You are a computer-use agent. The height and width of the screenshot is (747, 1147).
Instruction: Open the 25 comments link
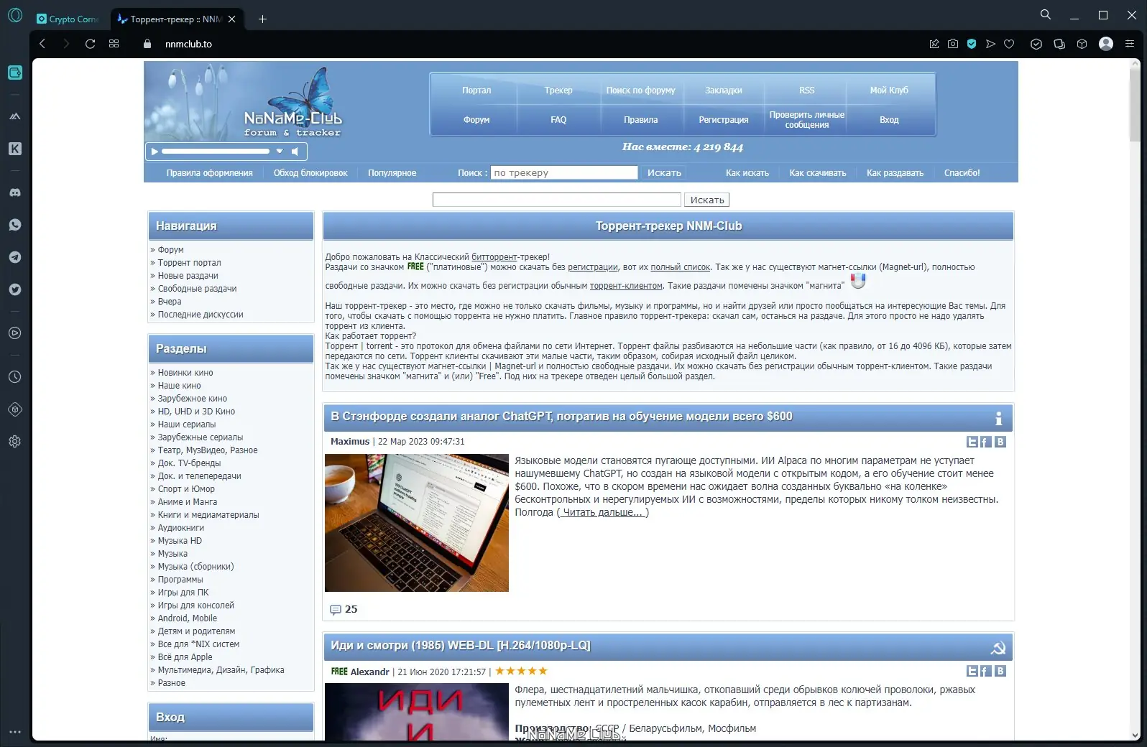(344, 609)
